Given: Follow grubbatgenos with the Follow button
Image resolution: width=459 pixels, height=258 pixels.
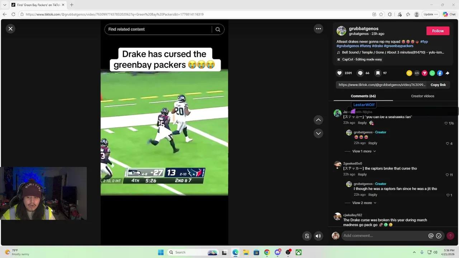Looking at the screenshot, I should coord(438,31).
